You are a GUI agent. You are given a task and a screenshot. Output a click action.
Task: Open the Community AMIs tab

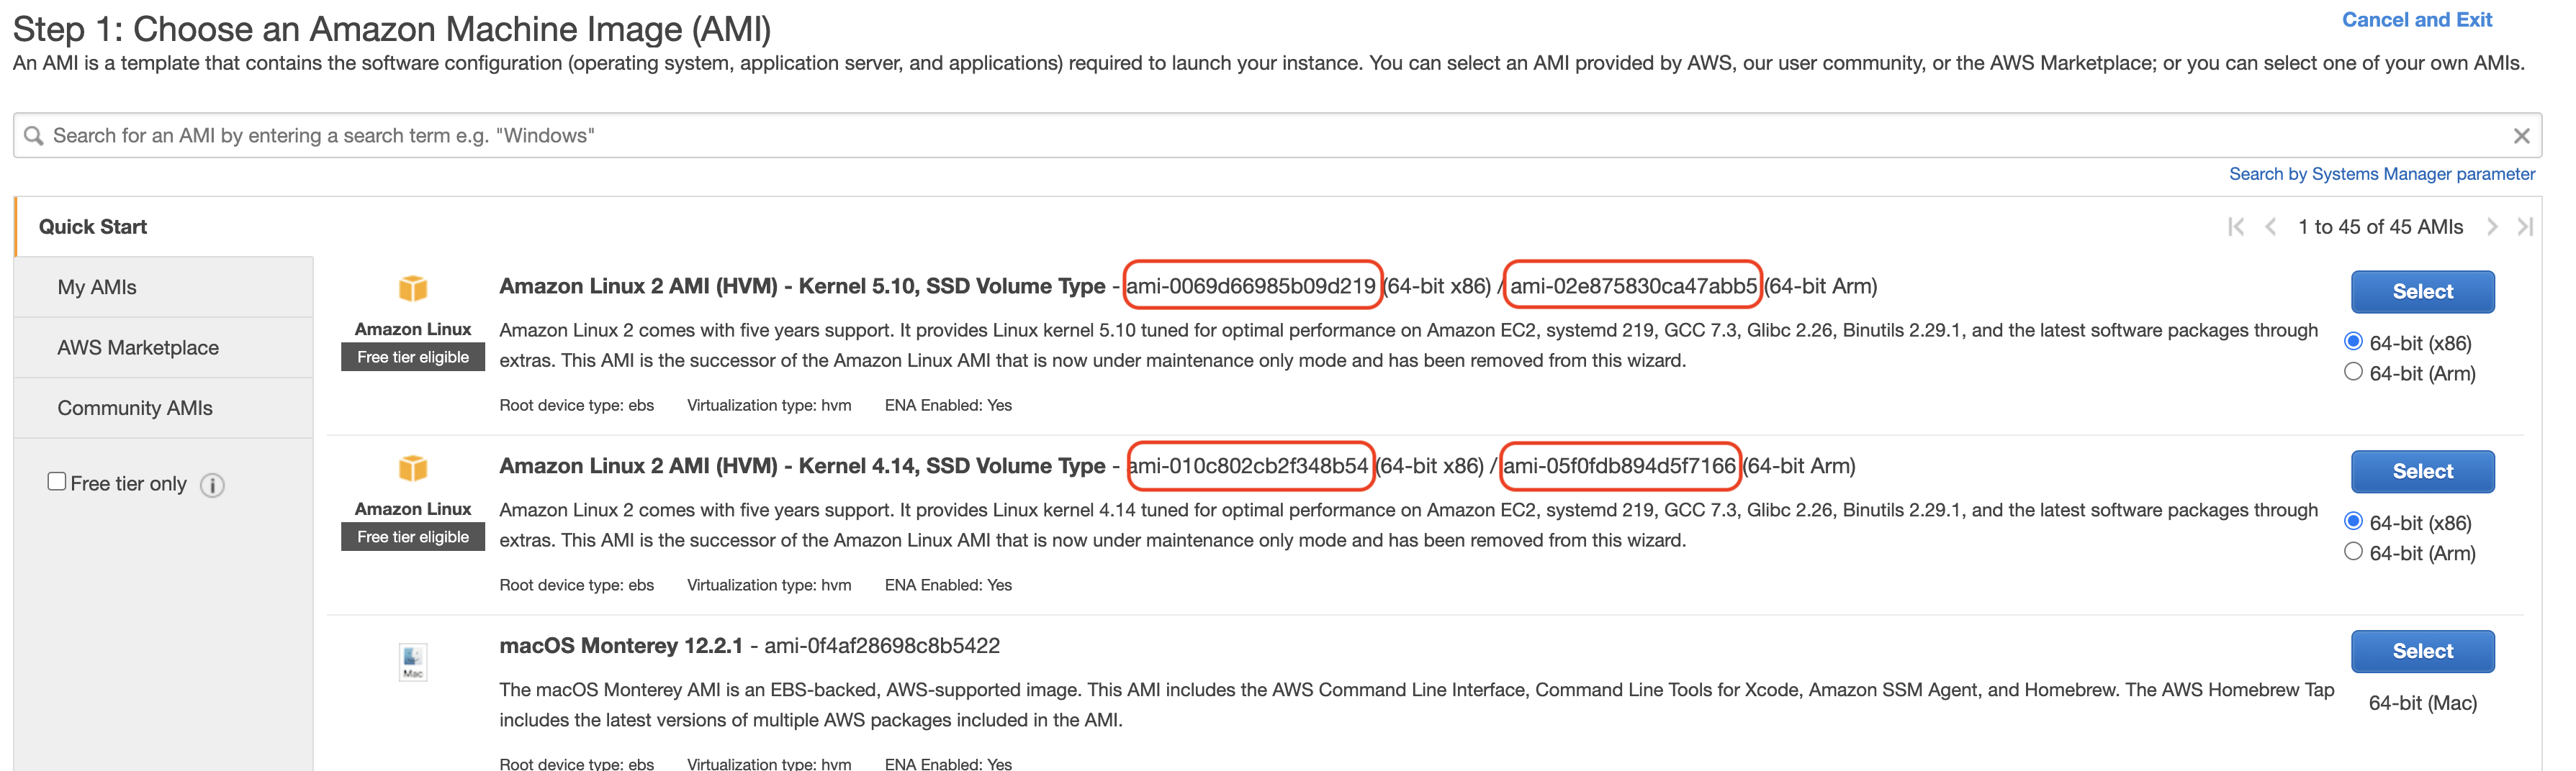(x=164, y=408)
